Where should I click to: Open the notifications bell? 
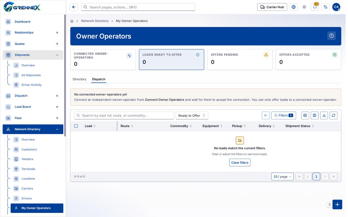coord(315,7)
